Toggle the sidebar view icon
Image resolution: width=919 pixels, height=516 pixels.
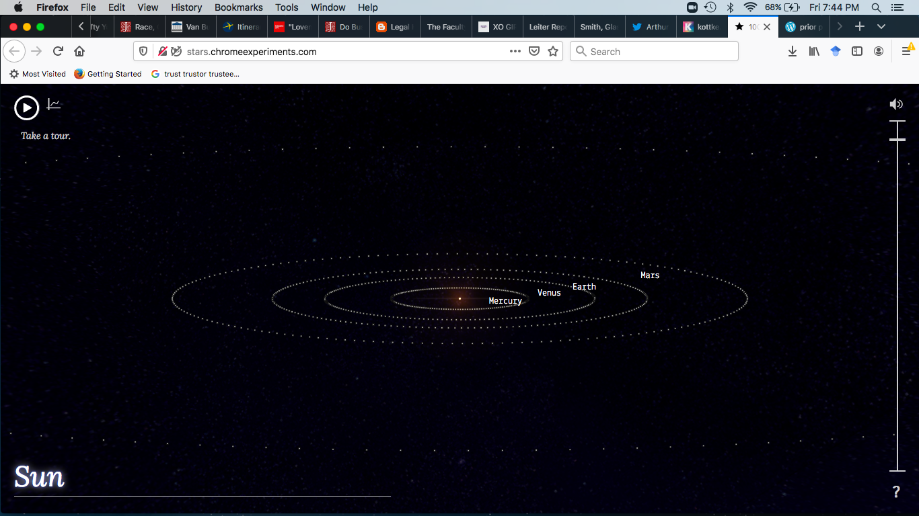click(856, 51)
